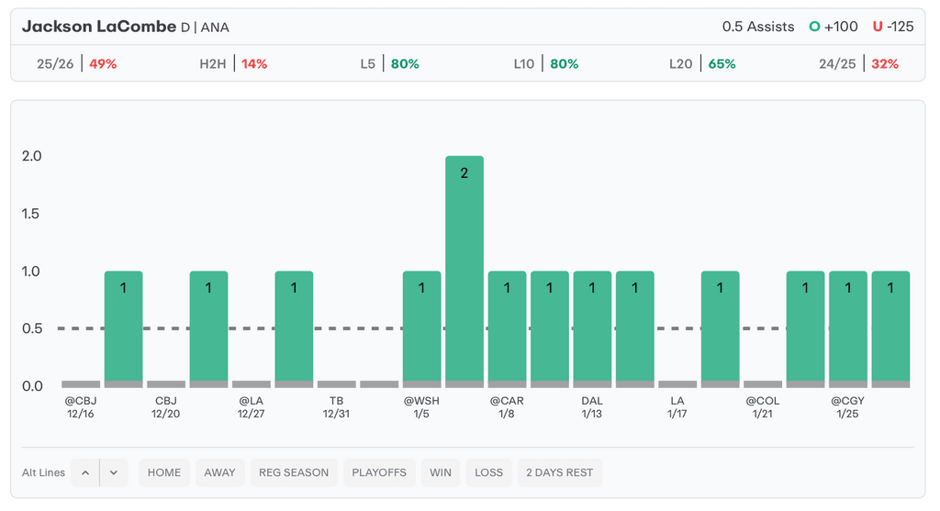The height and width of the screenshot is (511, 940).
Task: Click the Alt Lines down chevron
Action: pos(114,472)
